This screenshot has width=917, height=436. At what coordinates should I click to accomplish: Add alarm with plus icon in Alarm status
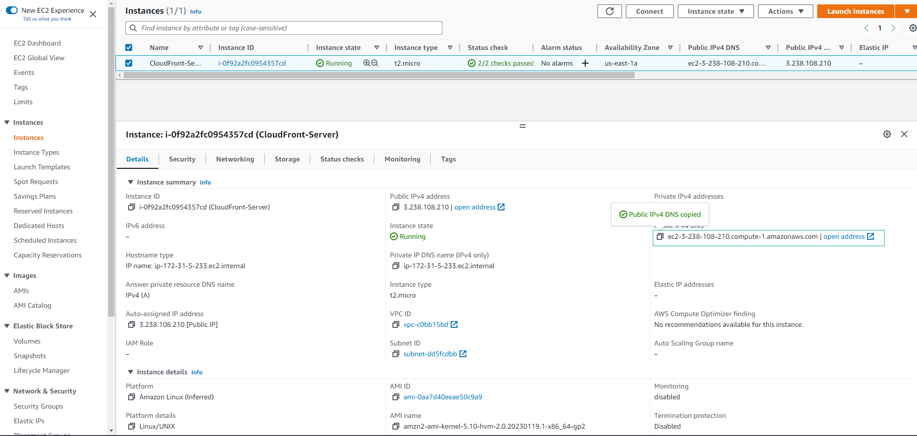(585, 63)
